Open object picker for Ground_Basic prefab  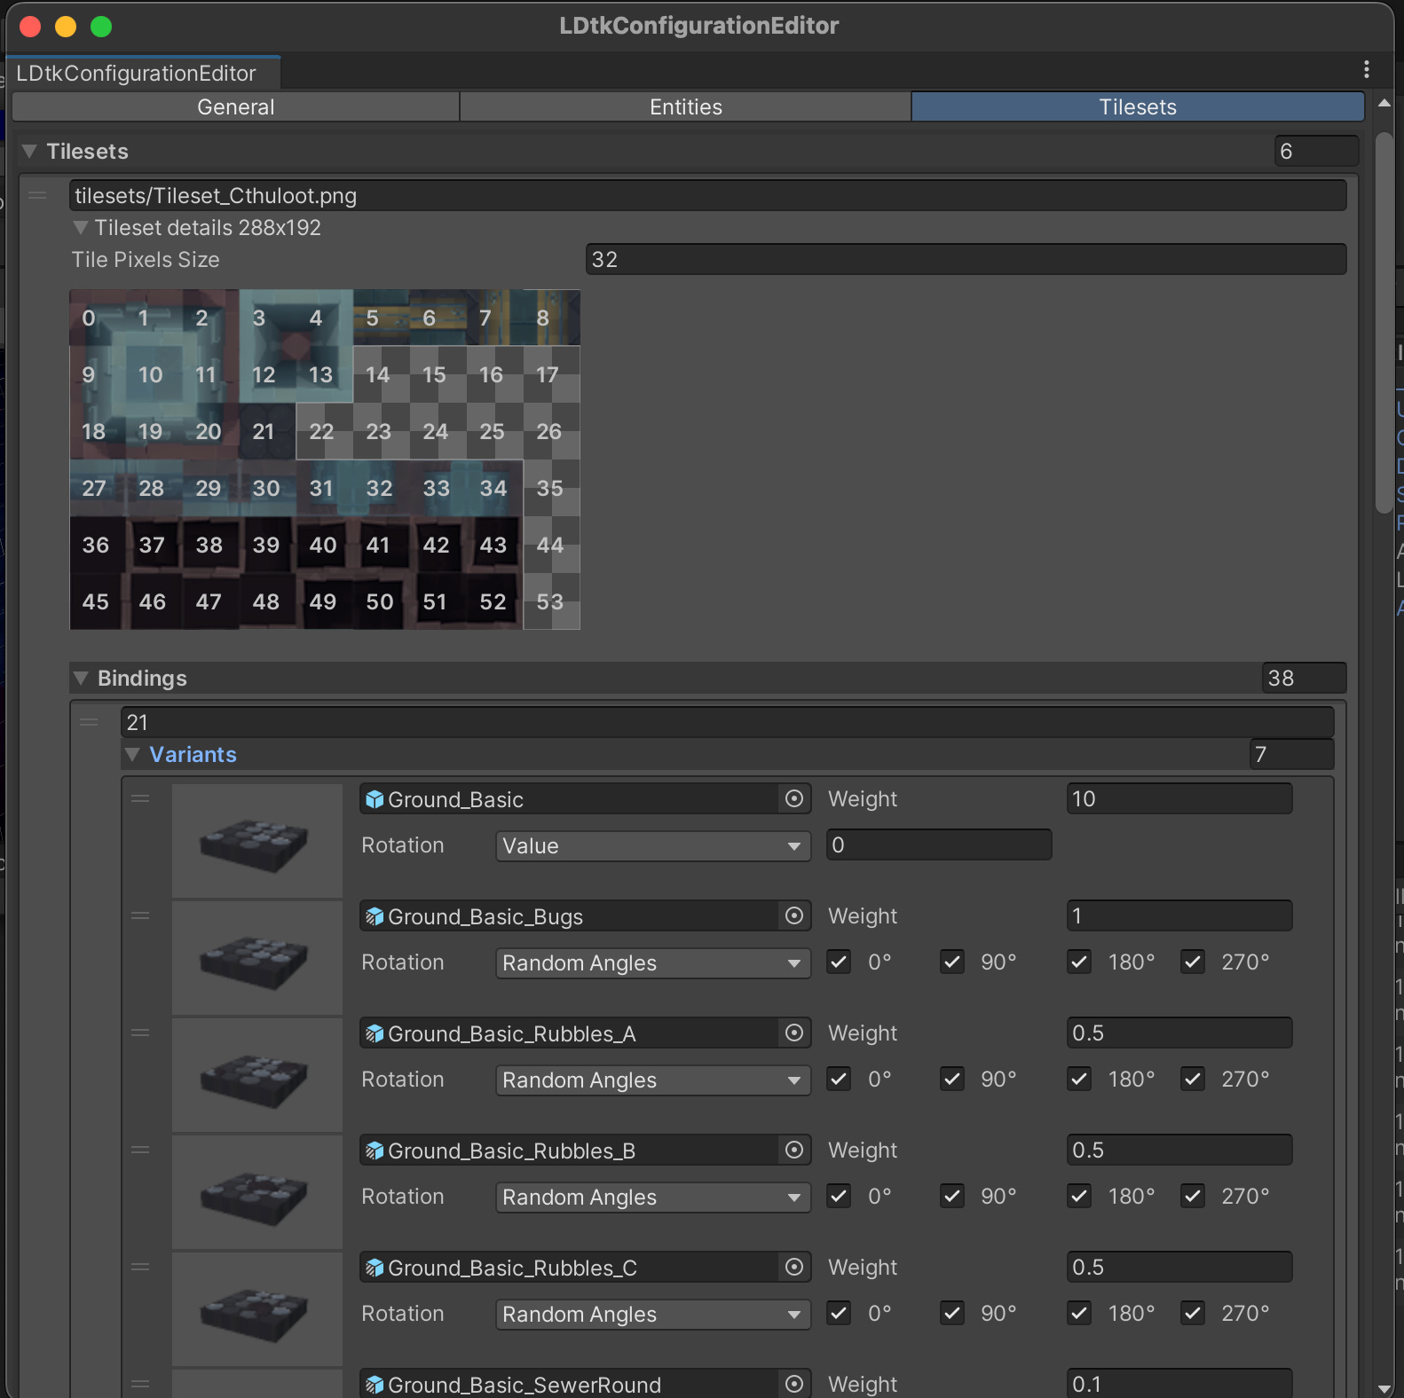(794, 799)
